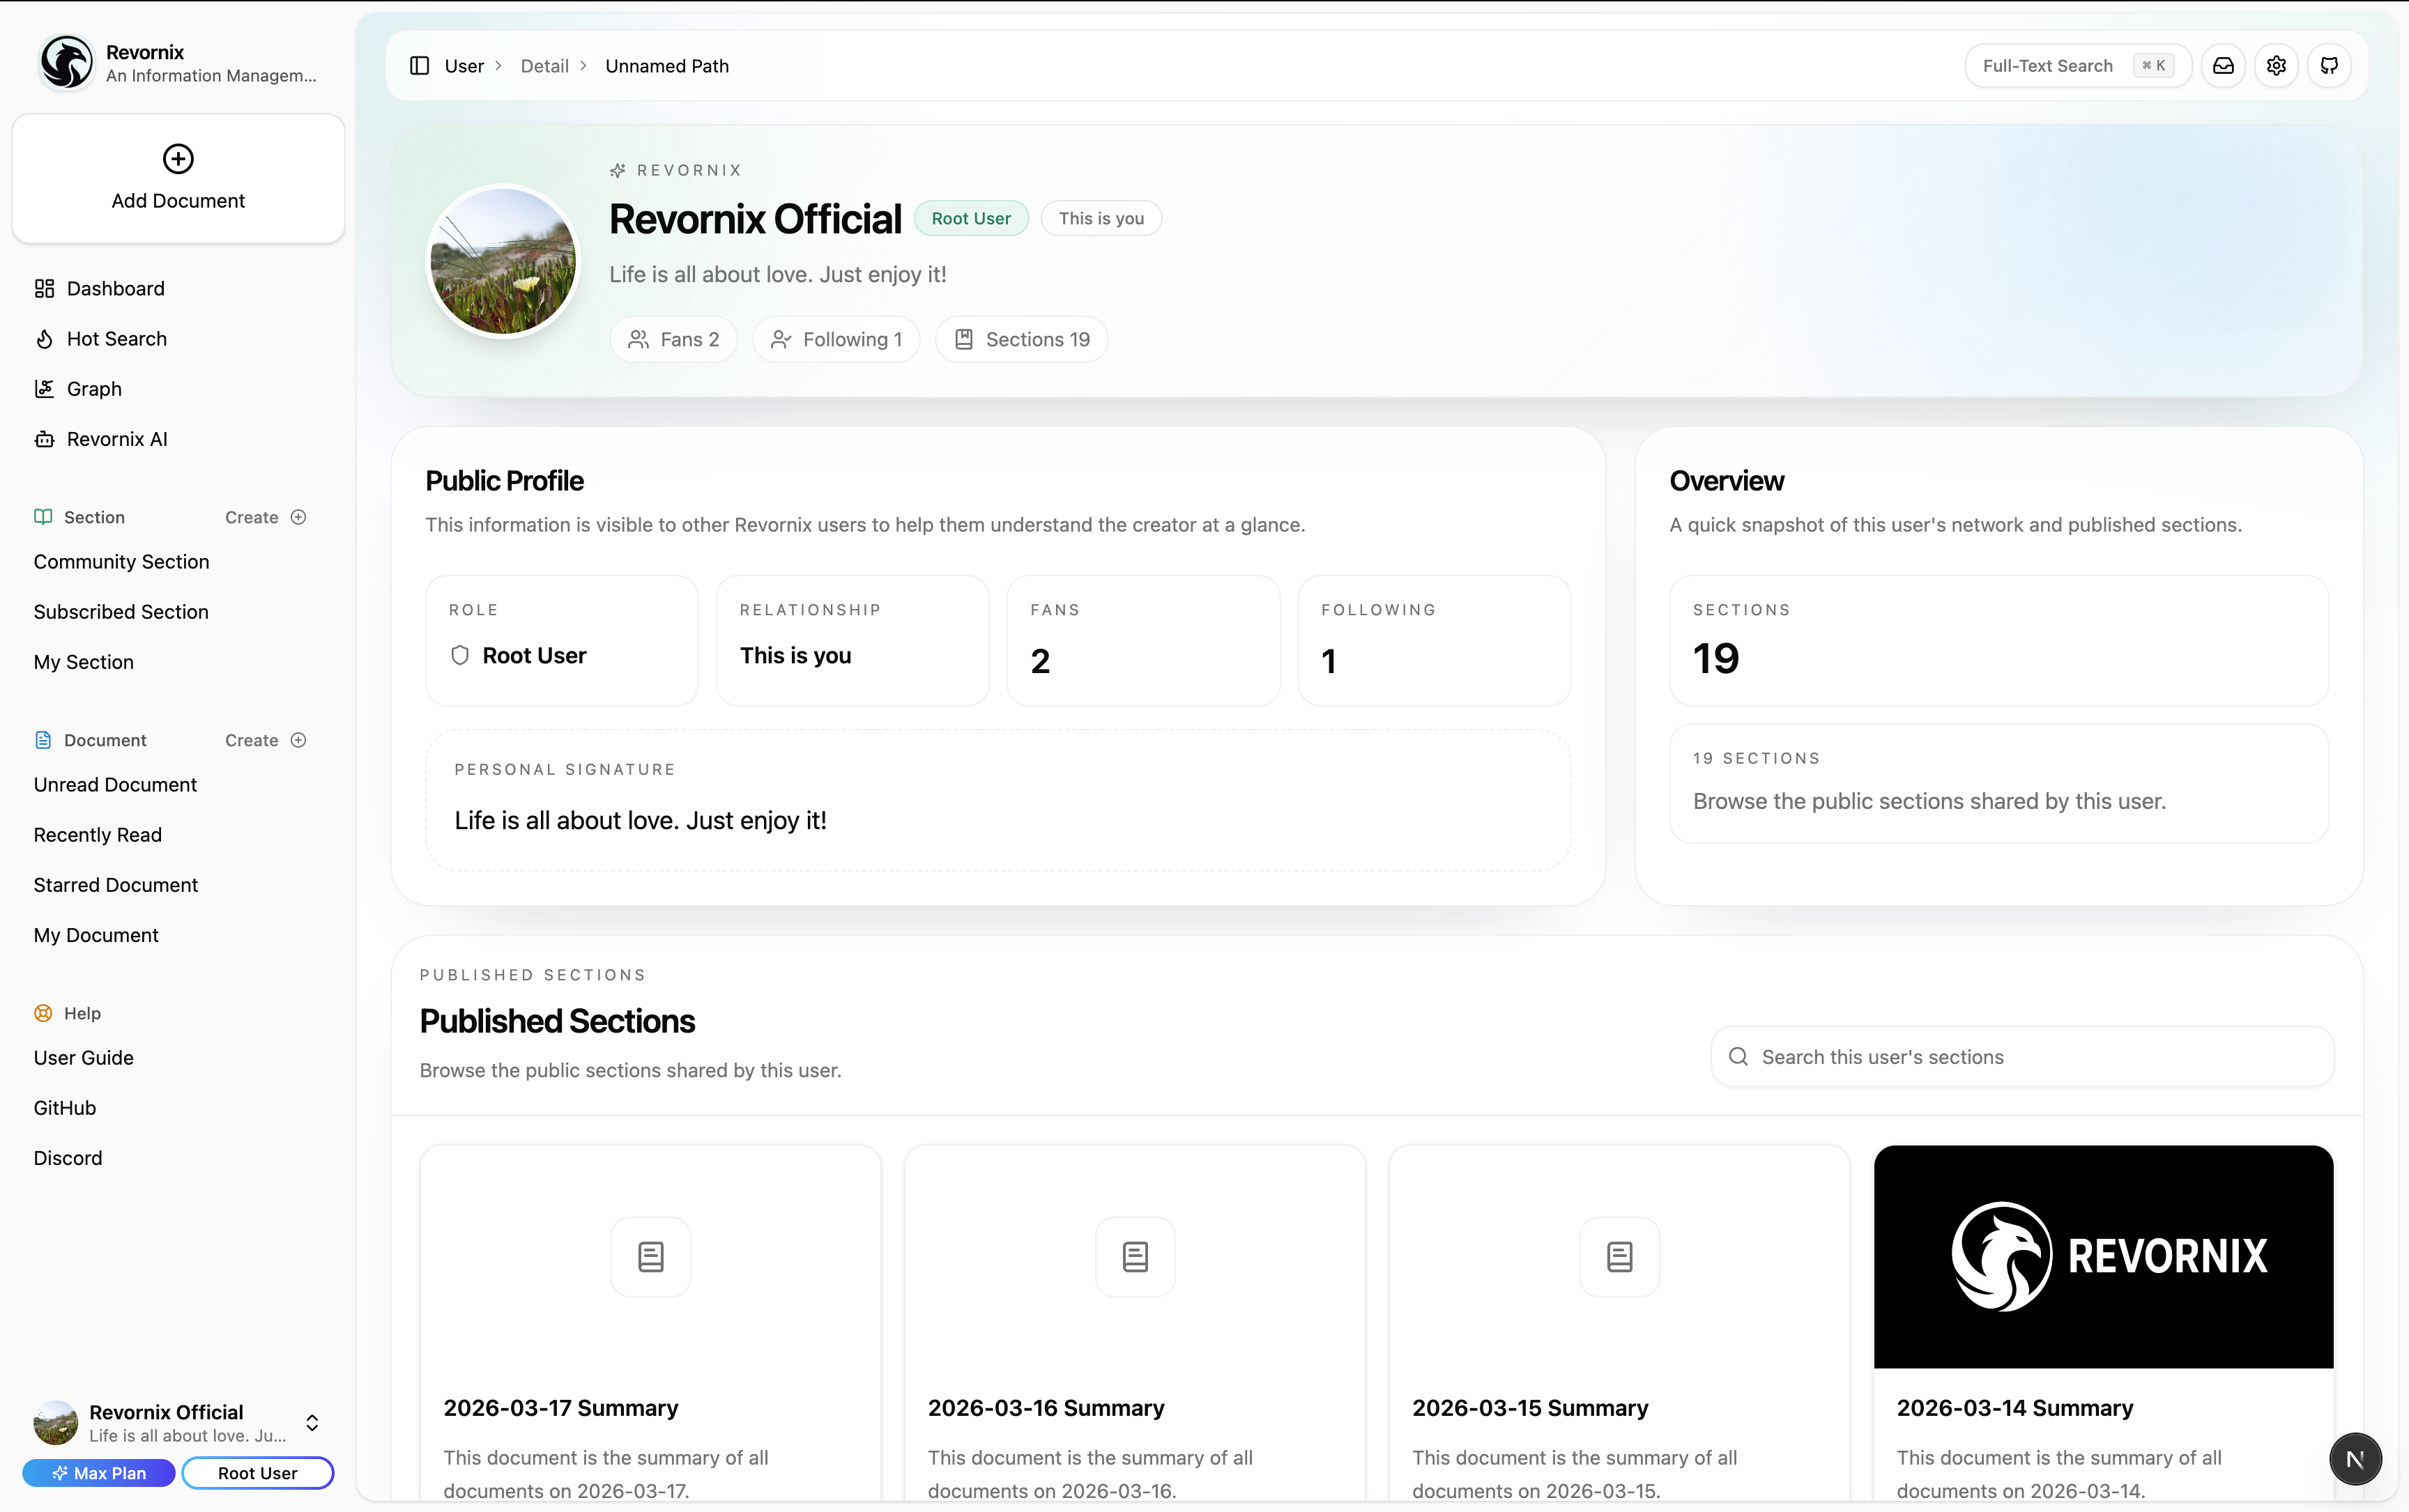2409x1512 pixels.
Task: Go to Hot Search page
Action: [x=116, y=339]
